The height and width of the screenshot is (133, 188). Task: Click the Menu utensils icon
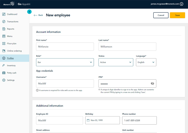[x=4, y=36]
